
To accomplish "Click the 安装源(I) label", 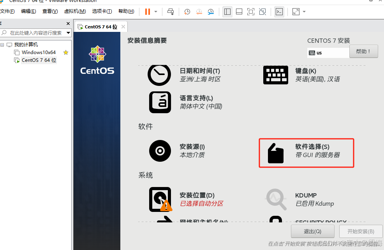I will click(x=192, y=147).
